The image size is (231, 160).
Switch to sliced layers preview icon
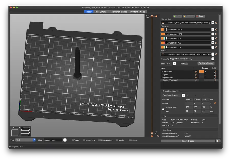click(x=26, y=132)
